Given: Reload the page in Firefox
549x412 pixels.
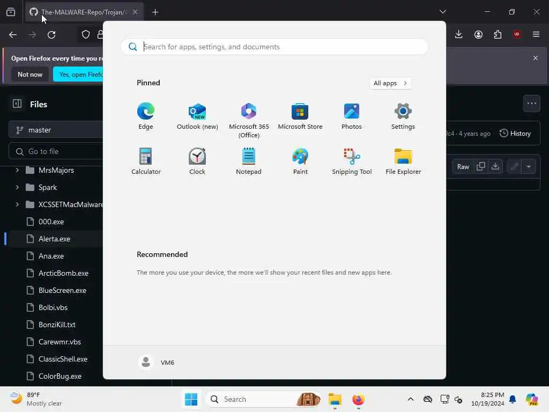Looking at the screenshot, I should tap(51, 35).
